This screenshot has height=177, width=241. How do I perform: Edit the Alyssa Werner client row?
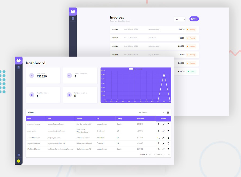tap(163, 143)
